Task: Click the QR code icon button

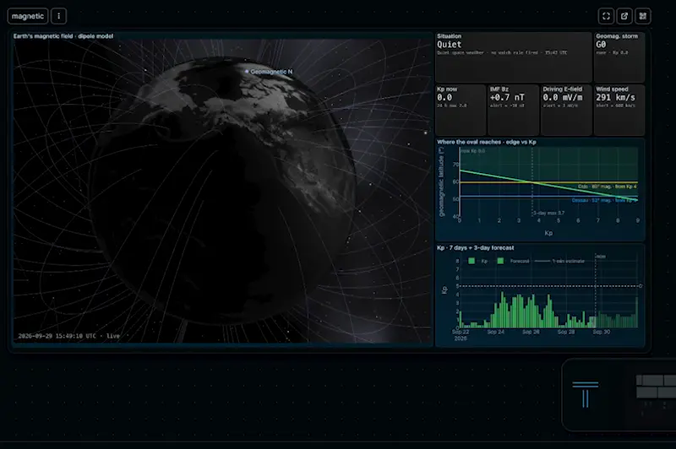Action: pos(643,16)
